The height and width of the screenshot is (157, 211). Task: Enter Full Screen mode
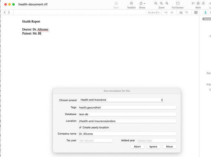pos(177,3)
